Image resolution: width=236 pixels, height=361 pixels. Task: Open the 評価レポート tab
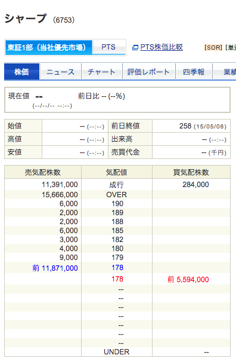tap(149, 72)
